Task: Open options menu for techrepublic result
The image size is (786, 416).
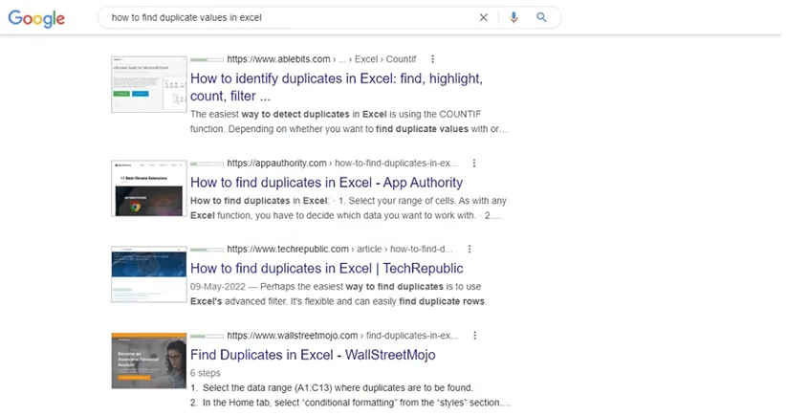Action: (x=475, y=249)
